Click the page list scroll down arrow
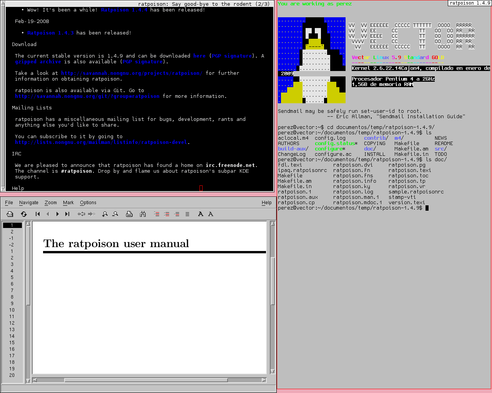 pyautogui.click(x=28, y=381)
